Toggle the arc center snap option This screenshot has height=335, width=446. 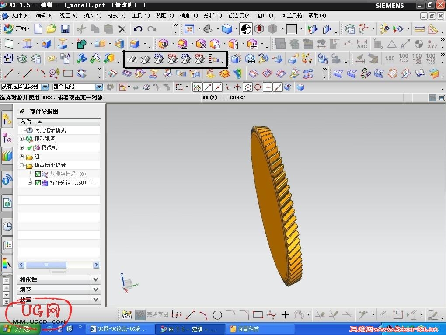pyautogui.click(x=248, y=87)
